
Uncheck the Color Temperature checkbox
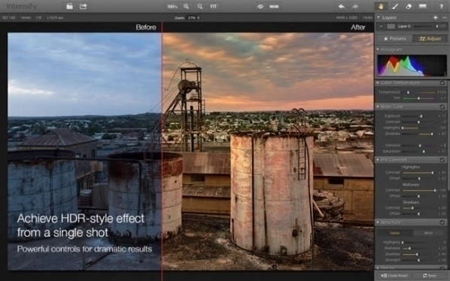point(442,83)
